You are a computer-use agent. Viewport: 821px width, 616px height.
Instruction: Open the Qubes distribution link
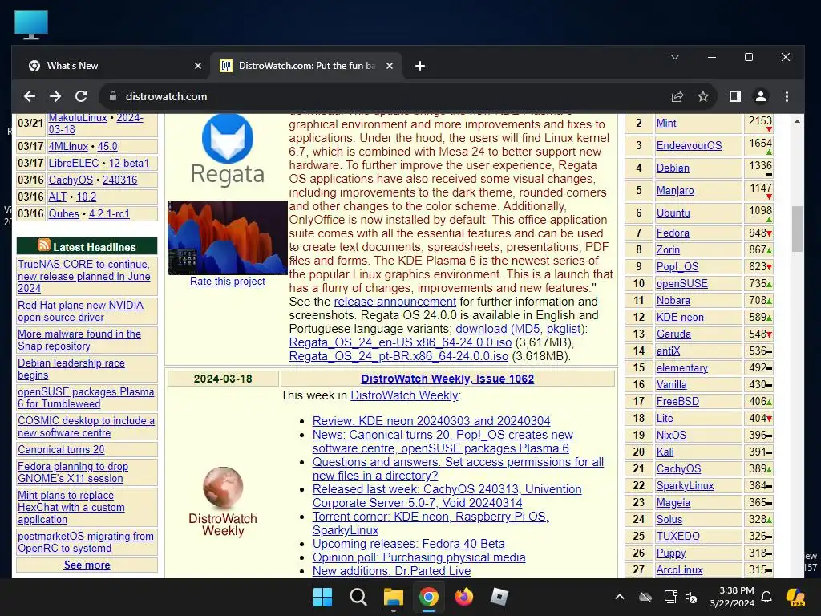tap(64, 213)
